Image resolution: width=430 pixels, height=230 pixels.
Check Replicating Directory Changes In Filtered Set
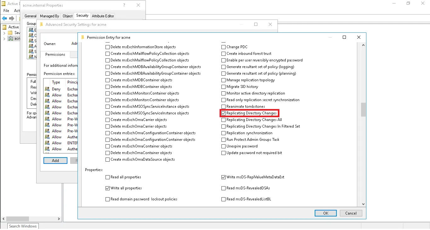(224, 126)
